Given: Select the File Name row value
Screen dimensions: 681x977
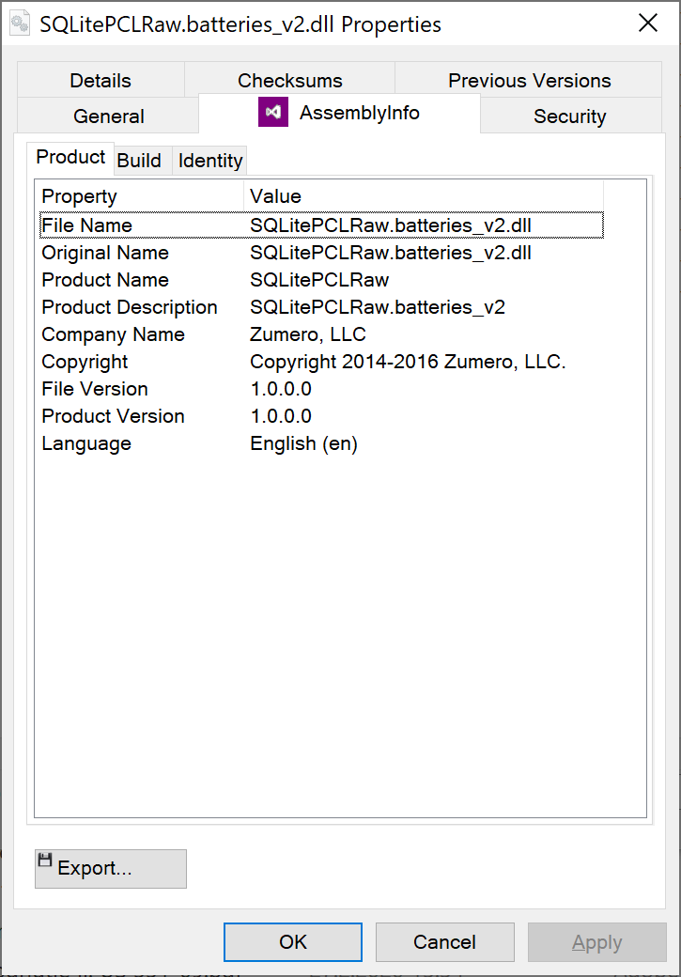Looking at the screenshot, I should pyautogui.click(x=390, y=225).
